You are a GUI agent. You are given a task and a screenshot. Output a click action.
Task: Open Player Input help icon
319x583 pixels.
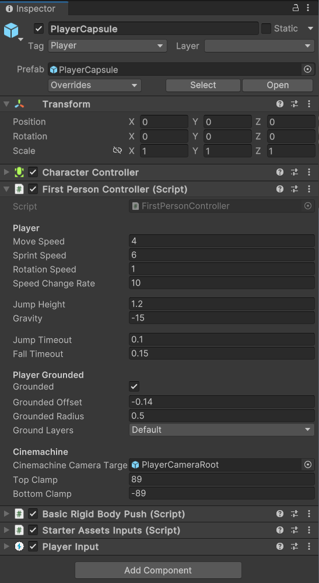coord(280,547)
